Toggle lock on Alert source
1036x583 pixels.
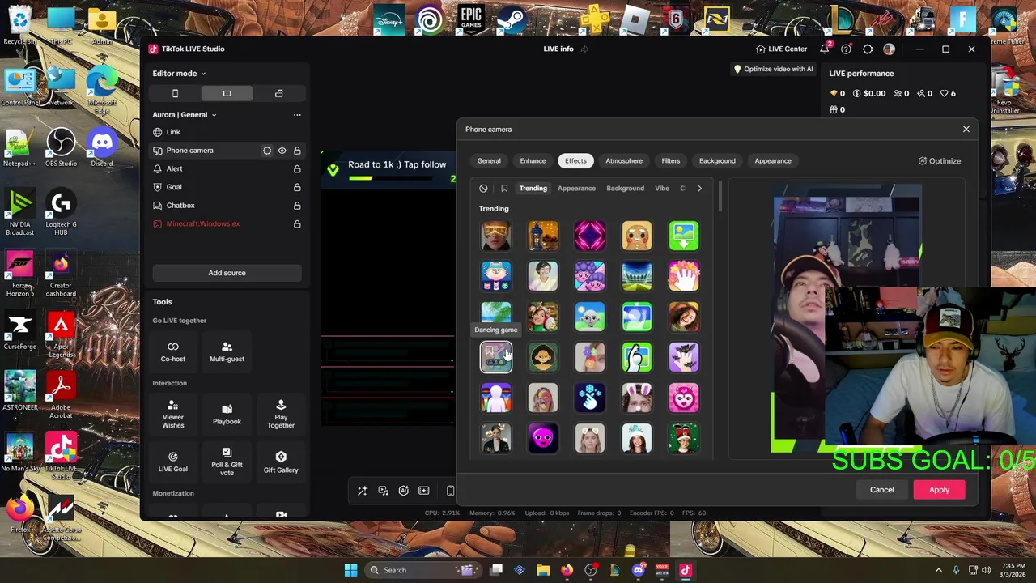coord(297,168)
